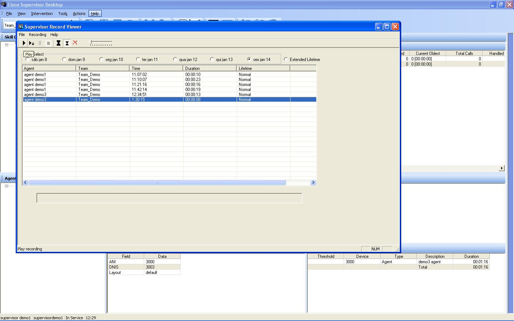Click the NUM indicator in viewer status bar

(x=376, y=249)
